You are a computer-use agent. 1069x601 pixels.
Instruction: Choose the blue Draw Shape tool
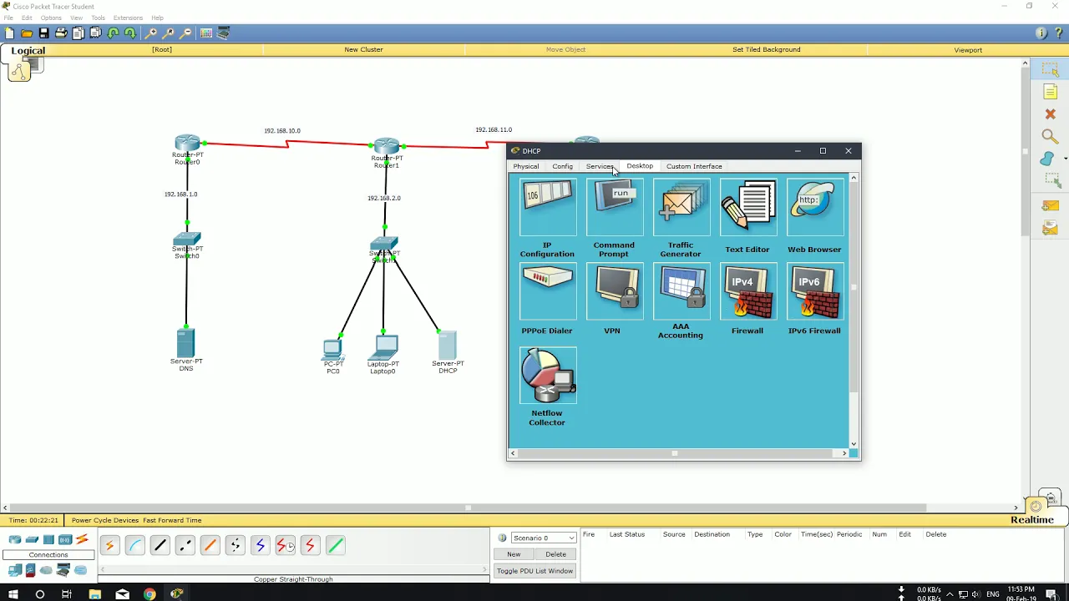1047,159
